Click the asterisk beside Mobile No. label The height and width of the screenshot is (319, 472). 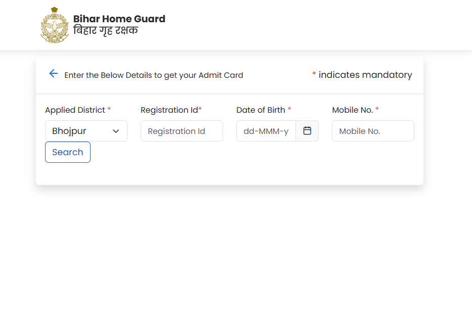coord(377,110)
